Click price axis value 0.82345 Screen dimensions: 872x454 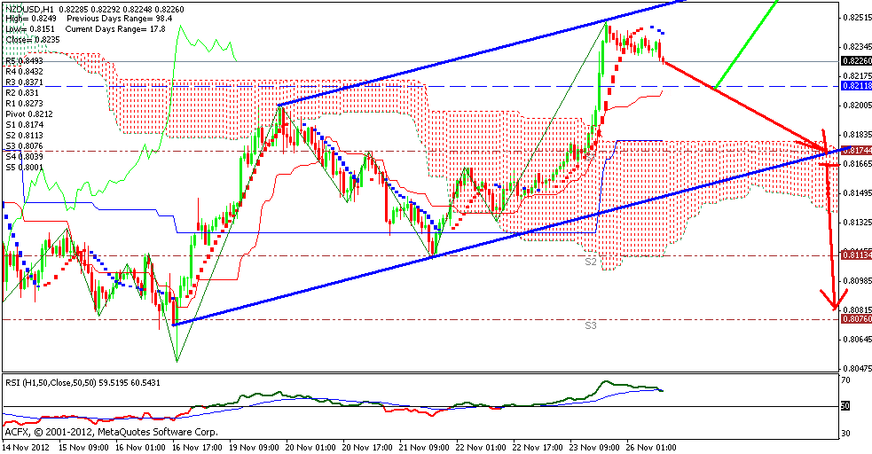[x=857, y=46]
